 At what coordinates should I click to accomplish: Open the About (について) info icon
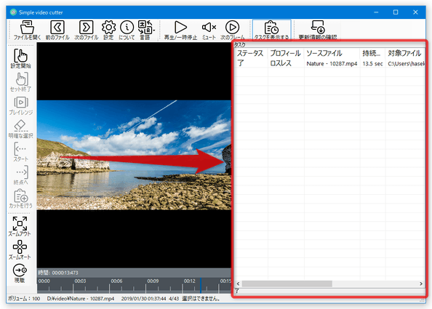click(x=127, y=30)
